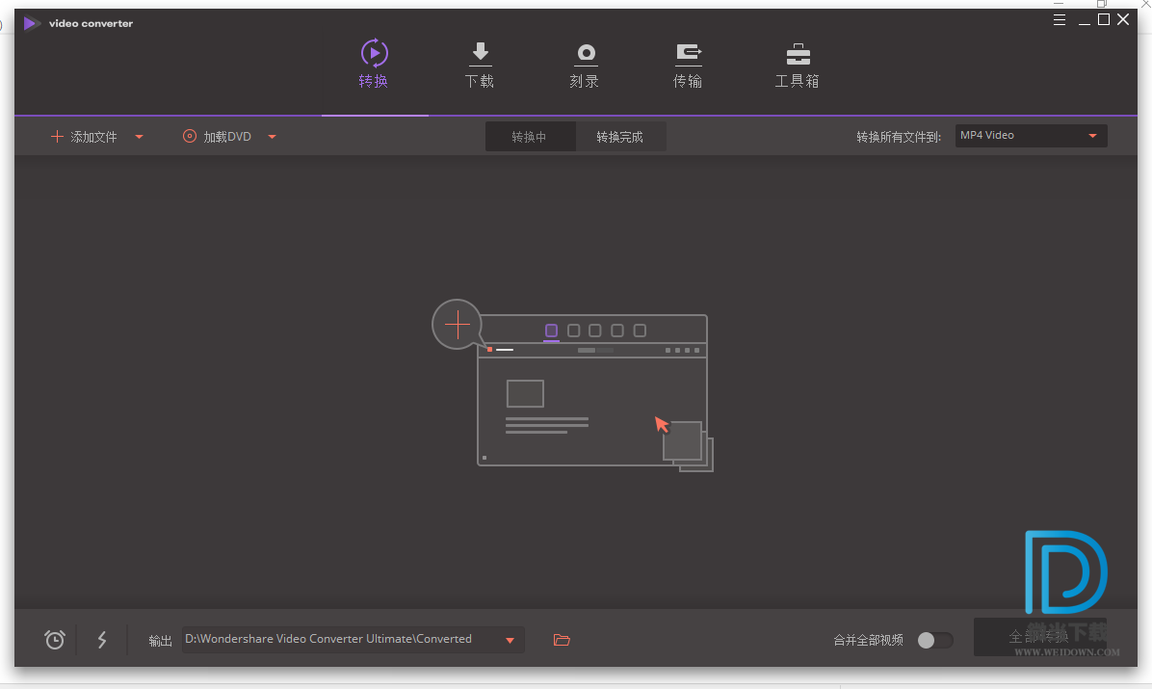Viewport: 1152px width, 689px height.
Task: Click the output path field
Action: pos(353,639)
